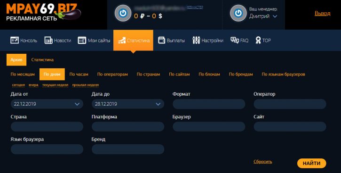The width and height of the screenshot is (341, 173).
Task: Click the вчера quick date link
Action: (33, 85)
